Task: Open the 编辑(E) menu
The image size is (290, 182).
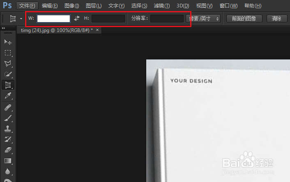Action: 50,6
